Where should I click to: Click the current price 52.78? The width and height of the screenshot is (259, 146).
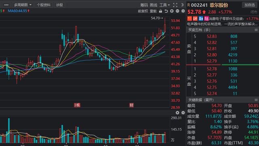click(194, 12)
